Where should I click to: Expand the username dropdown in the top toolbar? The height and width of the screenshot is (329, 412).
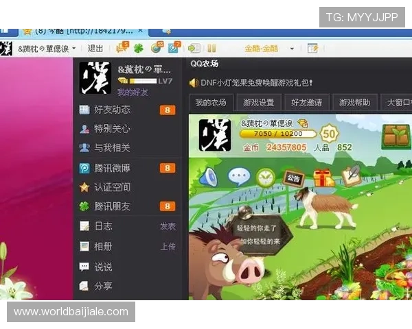point(74,48)
